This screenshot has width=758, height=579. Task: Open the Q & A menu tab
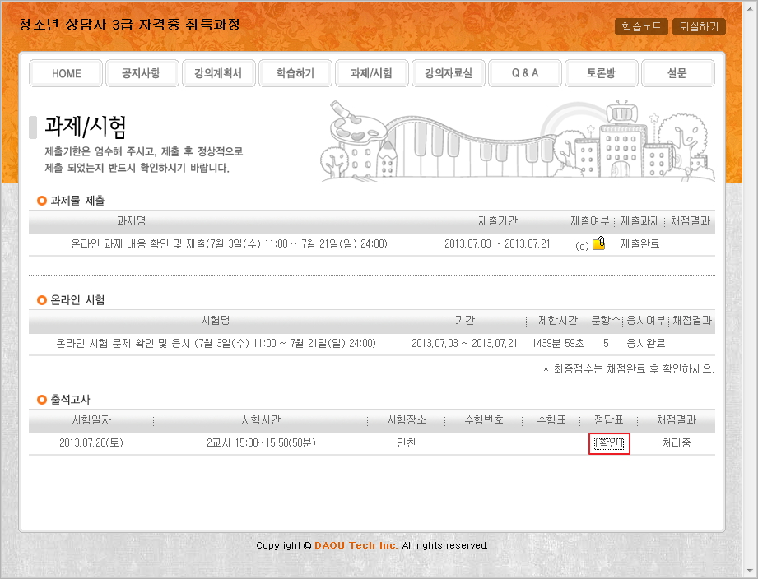point(525,73)
